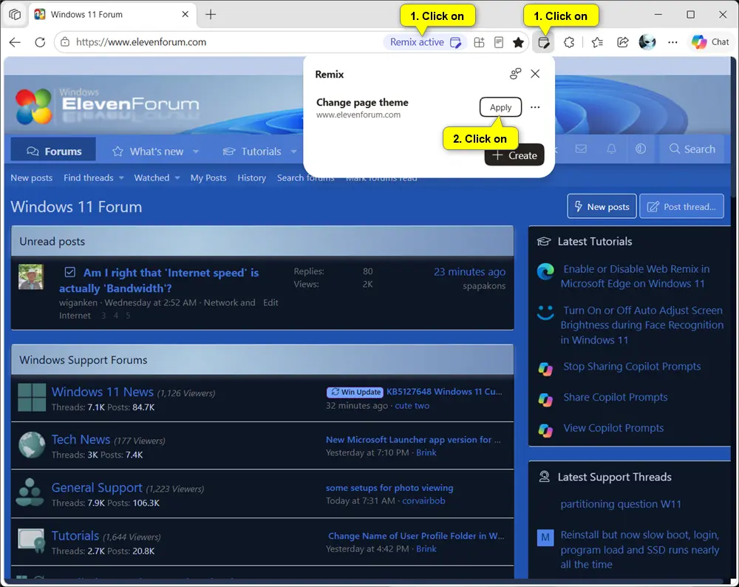Screen dimensions: 739x587
Task: Click wiganken's avatar thumbnail
Action: (30, 276)
